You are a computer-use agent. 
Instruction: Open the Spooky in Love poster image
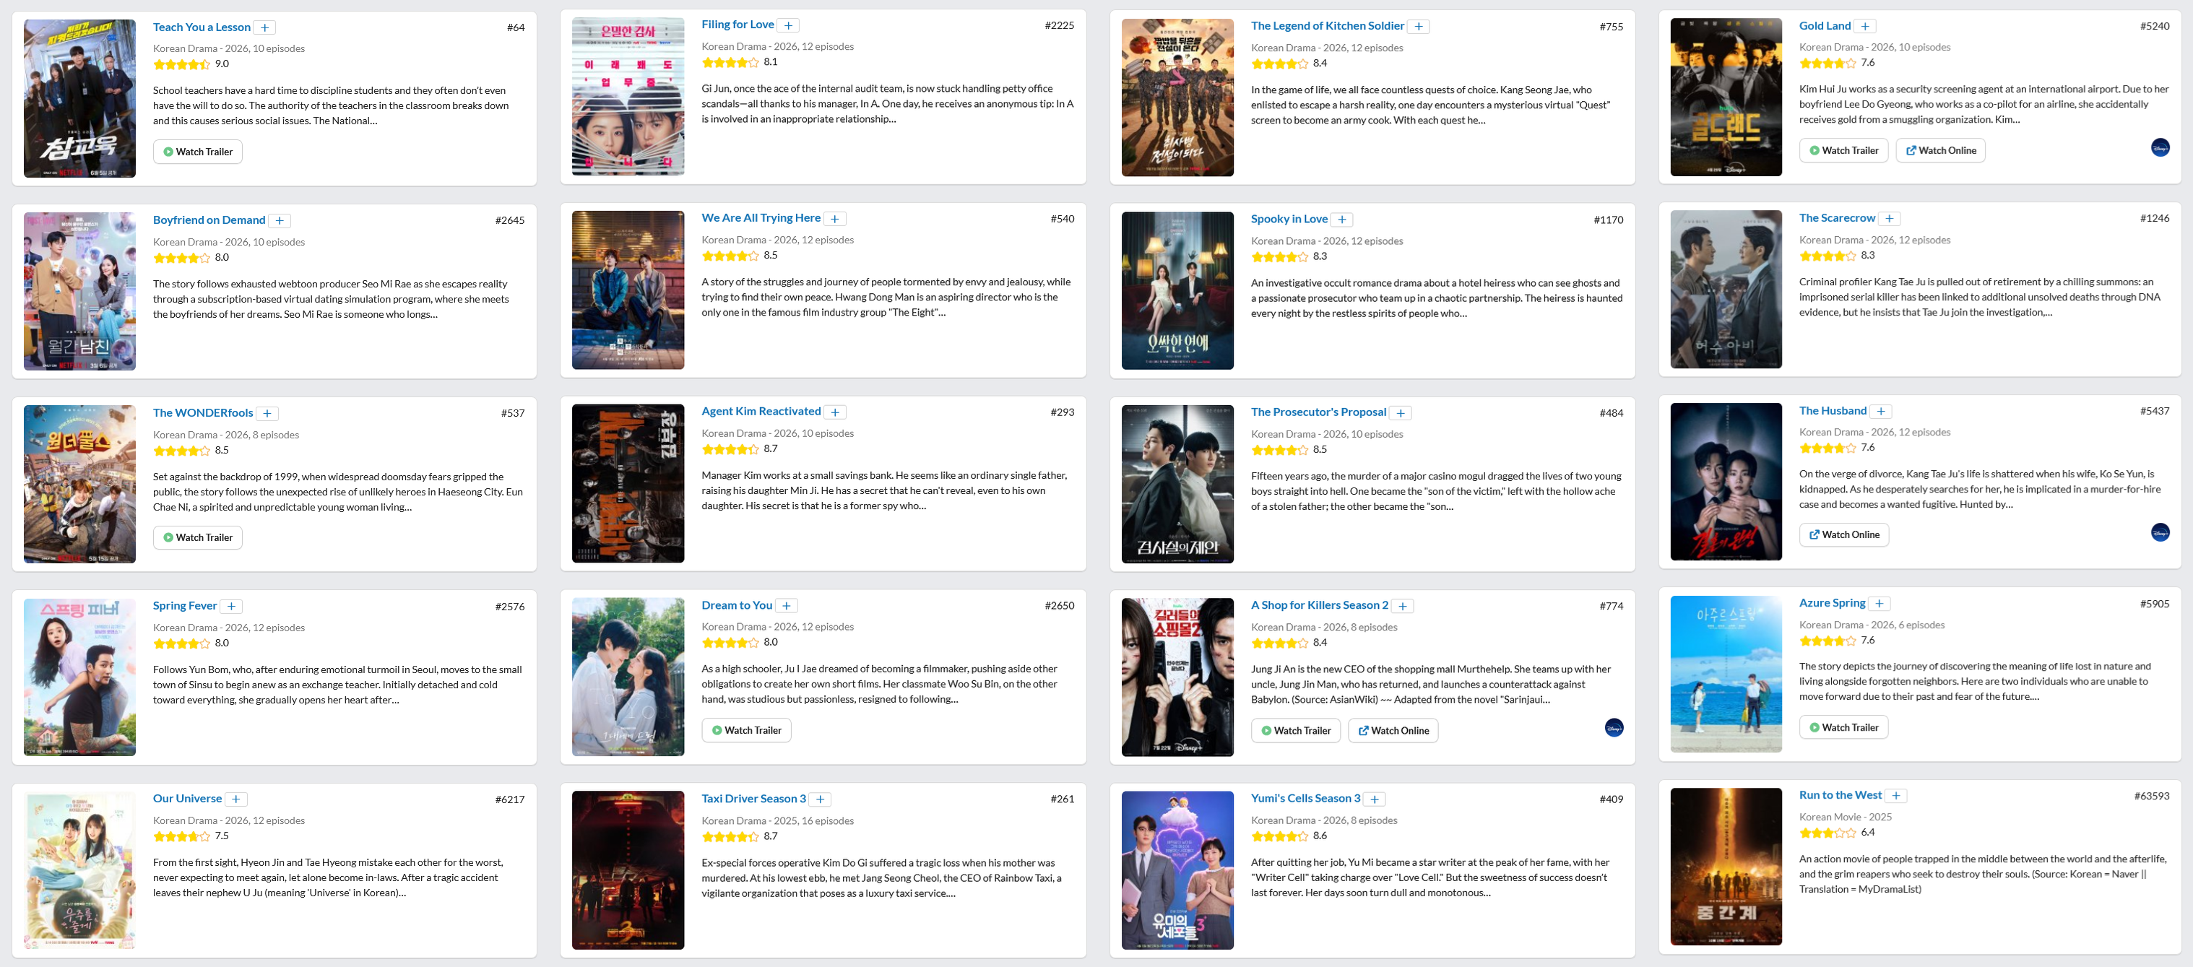1177,291
